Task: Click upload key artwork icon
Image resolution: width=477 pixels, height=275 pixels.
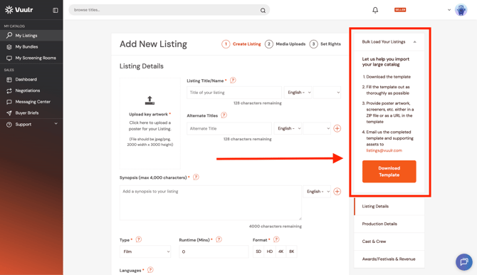Action: [x=150, y=100]
